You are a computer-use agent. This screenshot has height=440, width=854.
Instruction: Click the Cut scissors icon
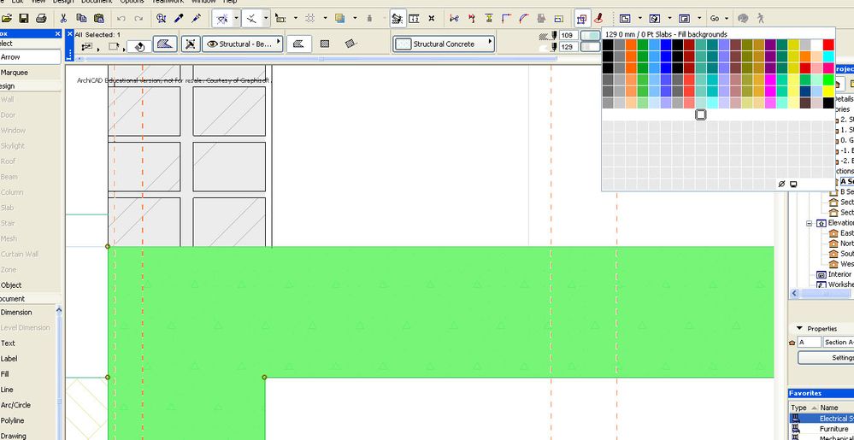coord(64,19)
